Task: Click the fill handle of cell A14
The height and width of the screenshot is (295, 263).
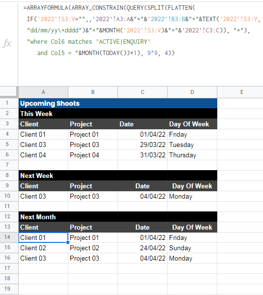Action: point(68,242)
